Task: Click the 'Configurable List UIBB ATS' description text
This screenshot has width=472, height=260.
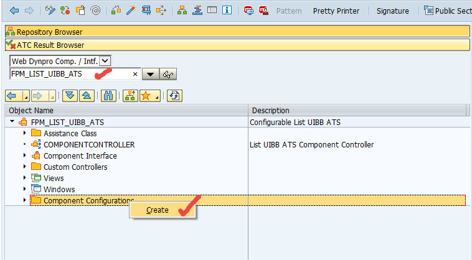Action: 295,123
